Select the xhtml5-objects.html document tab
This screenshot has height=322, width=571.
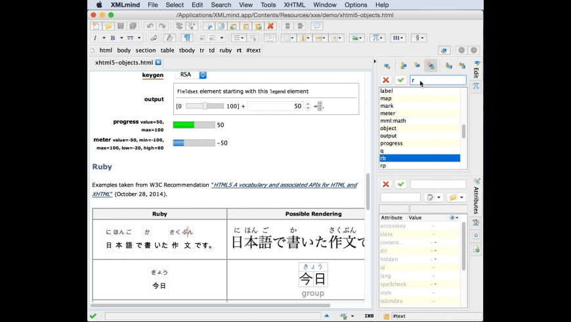(x=123, y=62)
